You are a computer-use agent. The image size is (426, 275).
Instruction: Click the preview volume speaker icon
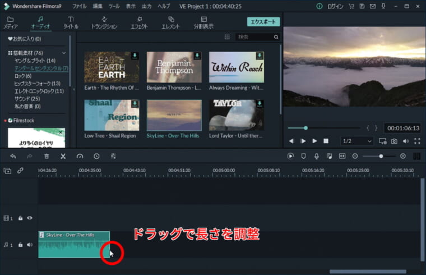pos(406,141)
